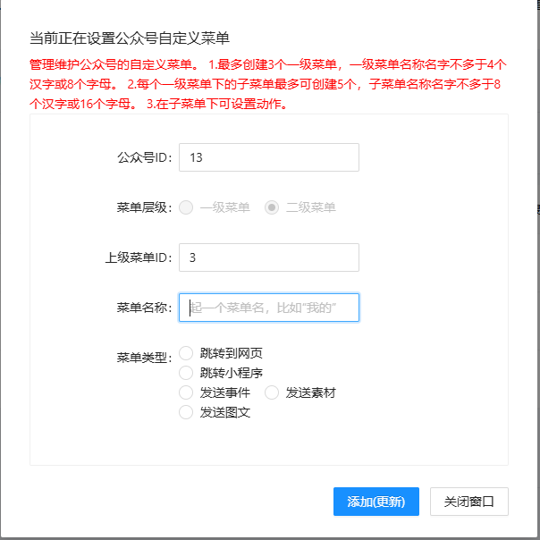Image resolution: width=540 pixels, height=540 pixels.
Task: Click the dialog title 当前正在设置公众号自定义菜单
Action: 130,38
